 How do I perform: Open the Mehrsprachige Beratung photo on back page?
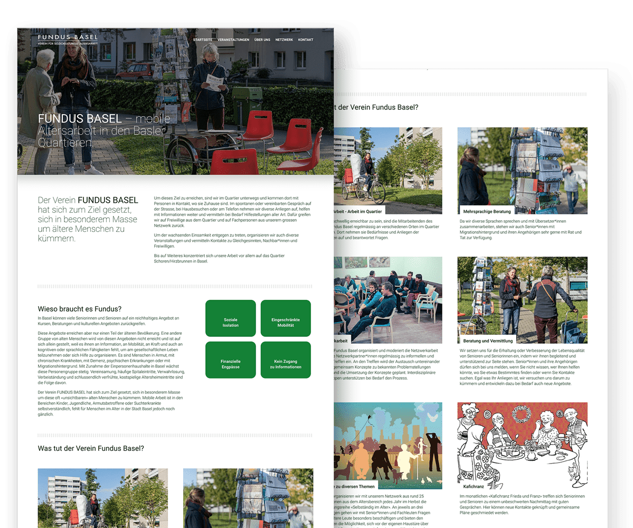(x=522, y=171)
